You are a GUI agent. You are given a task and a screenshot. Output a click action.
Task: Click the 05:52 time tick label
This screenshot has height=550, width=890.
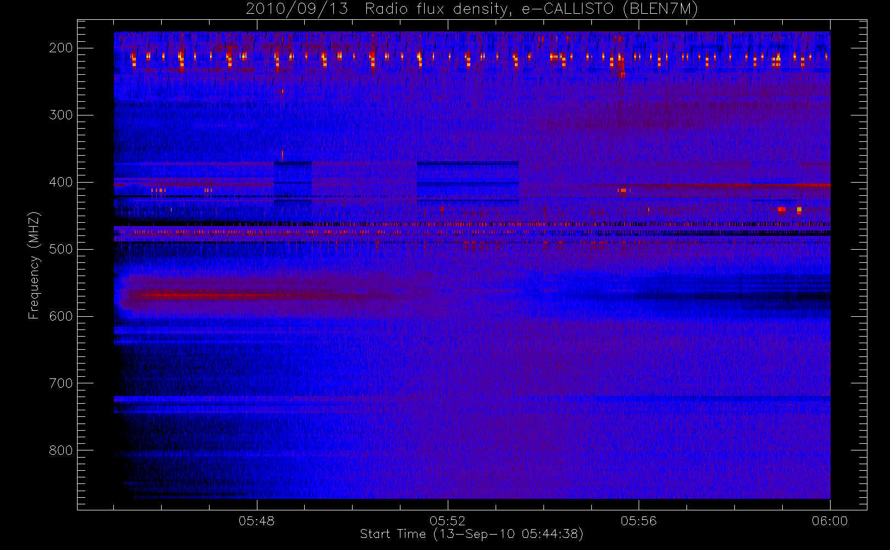(448, 521)
